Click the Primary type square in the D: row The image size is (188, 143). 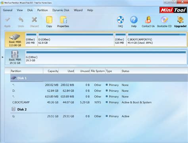107,91
